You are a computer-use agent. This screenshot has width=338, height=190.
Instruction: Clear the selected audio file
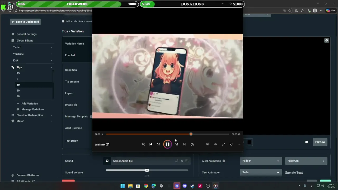(182, 161)
